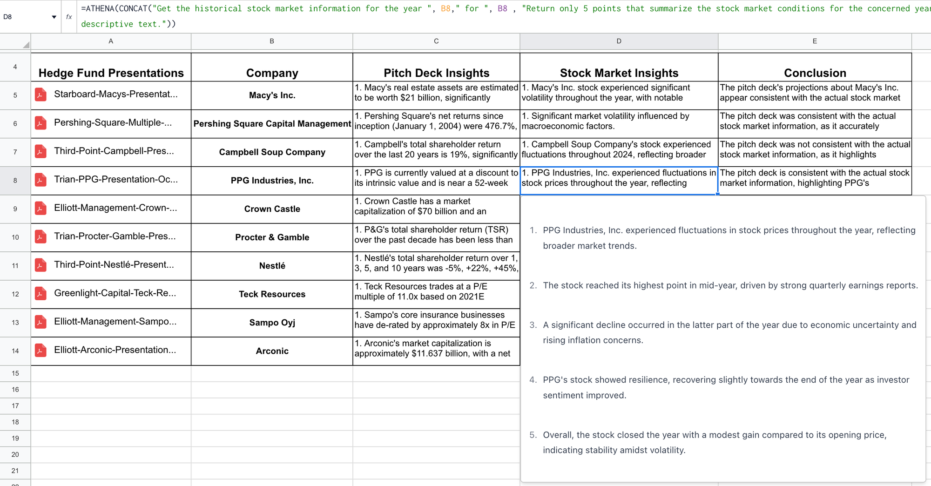
Task: Click Crown Castle market capitalization insight cell
Action: tap(436, 209)
